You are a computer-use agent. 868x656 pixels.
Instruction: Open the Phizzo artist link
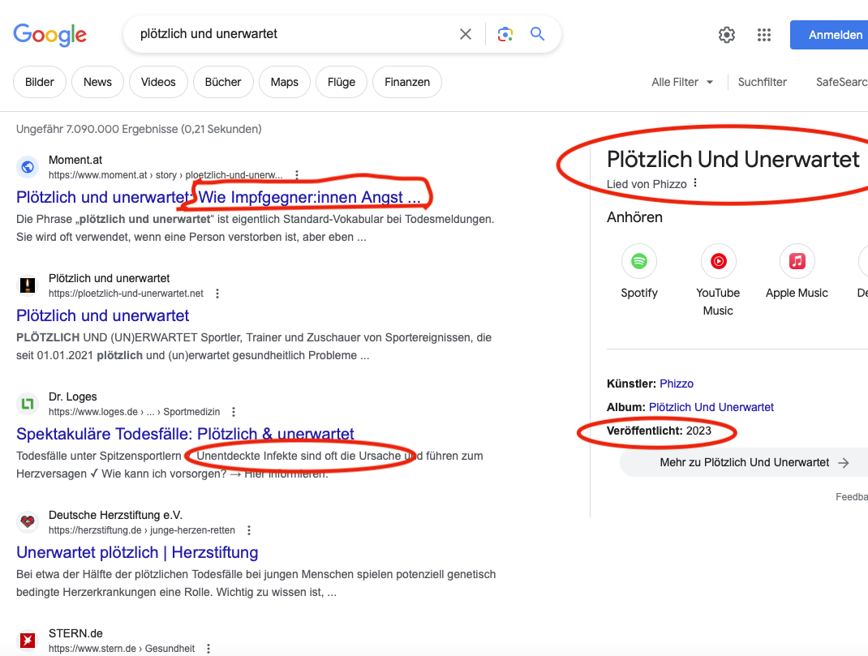click(x=677, y=384)
